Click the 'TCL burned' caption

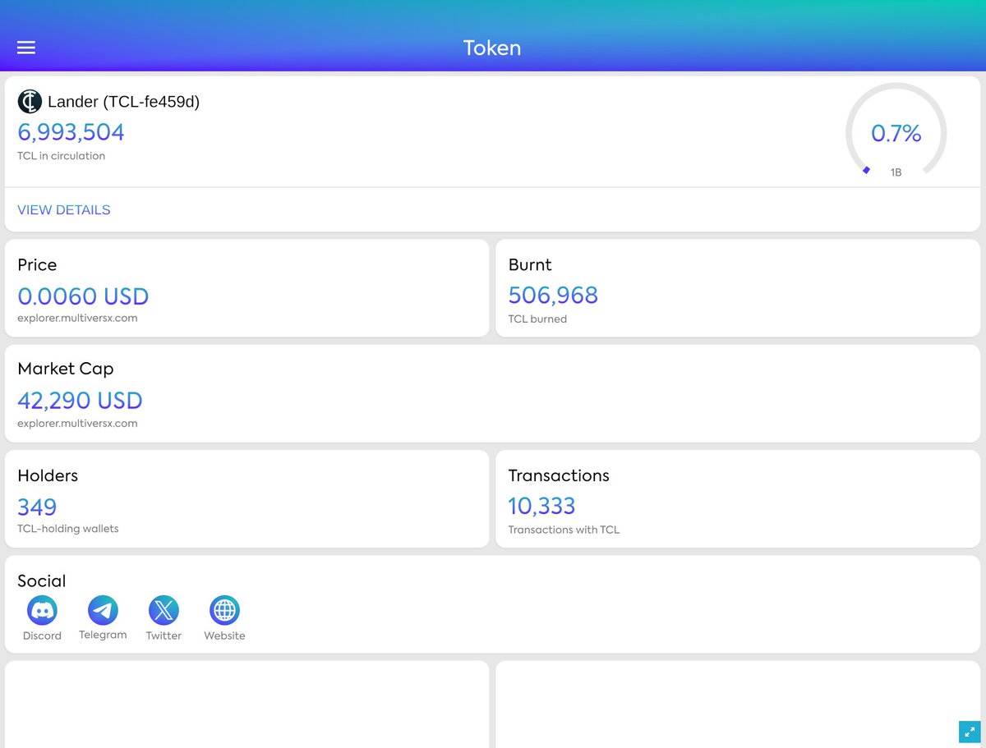(x=537, y=319)
